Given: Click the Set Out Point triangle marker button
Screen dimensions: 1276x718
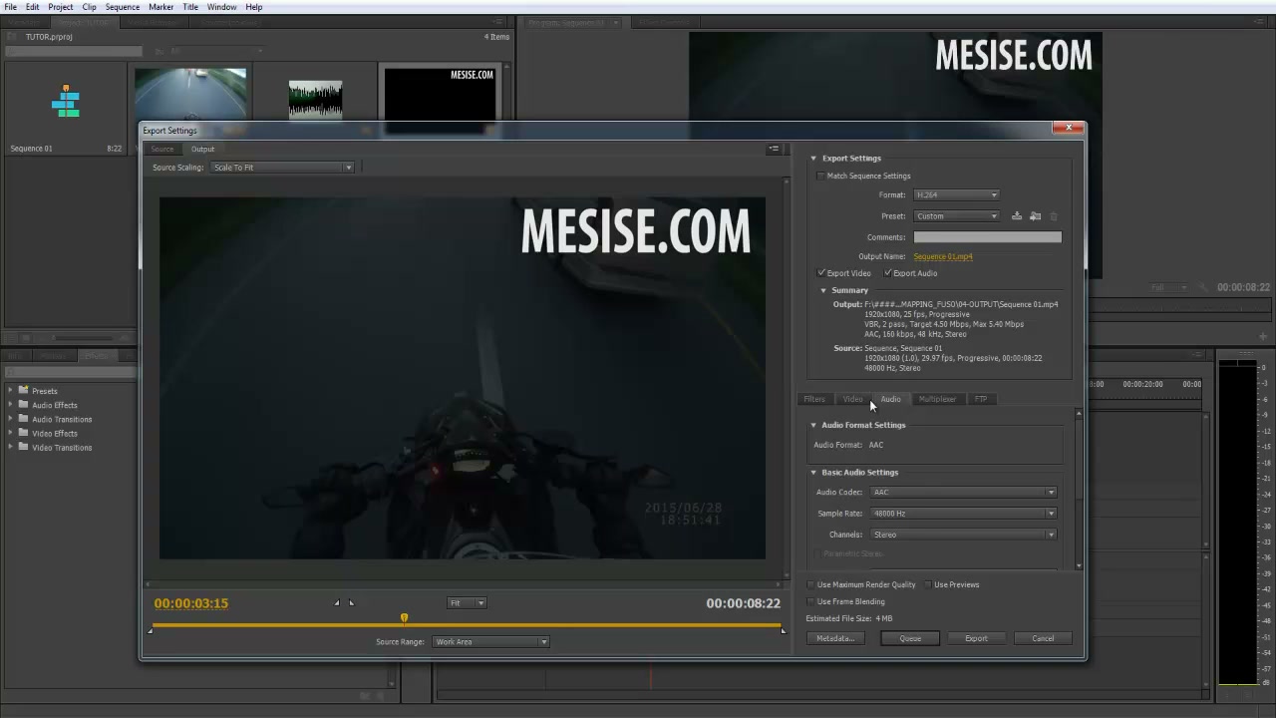Looking at the screenshot, I should pyautogui.click(x=351, y=602).
